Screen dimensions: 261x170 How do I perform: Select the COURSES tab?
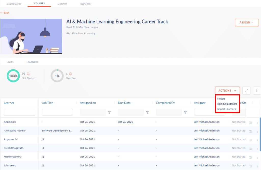tap(39, 3)
